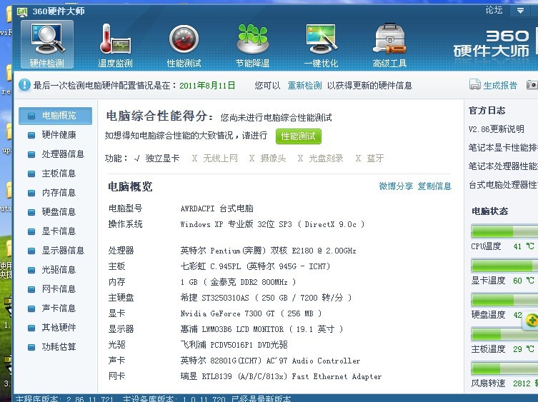
Task: Click the 摄像头 feature indicator
Action: [268, 158]
